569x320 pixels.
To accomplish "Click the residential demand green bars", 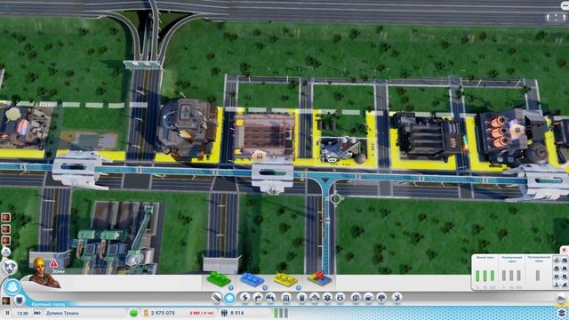I will pyautogui.click(x=485, y=276).
